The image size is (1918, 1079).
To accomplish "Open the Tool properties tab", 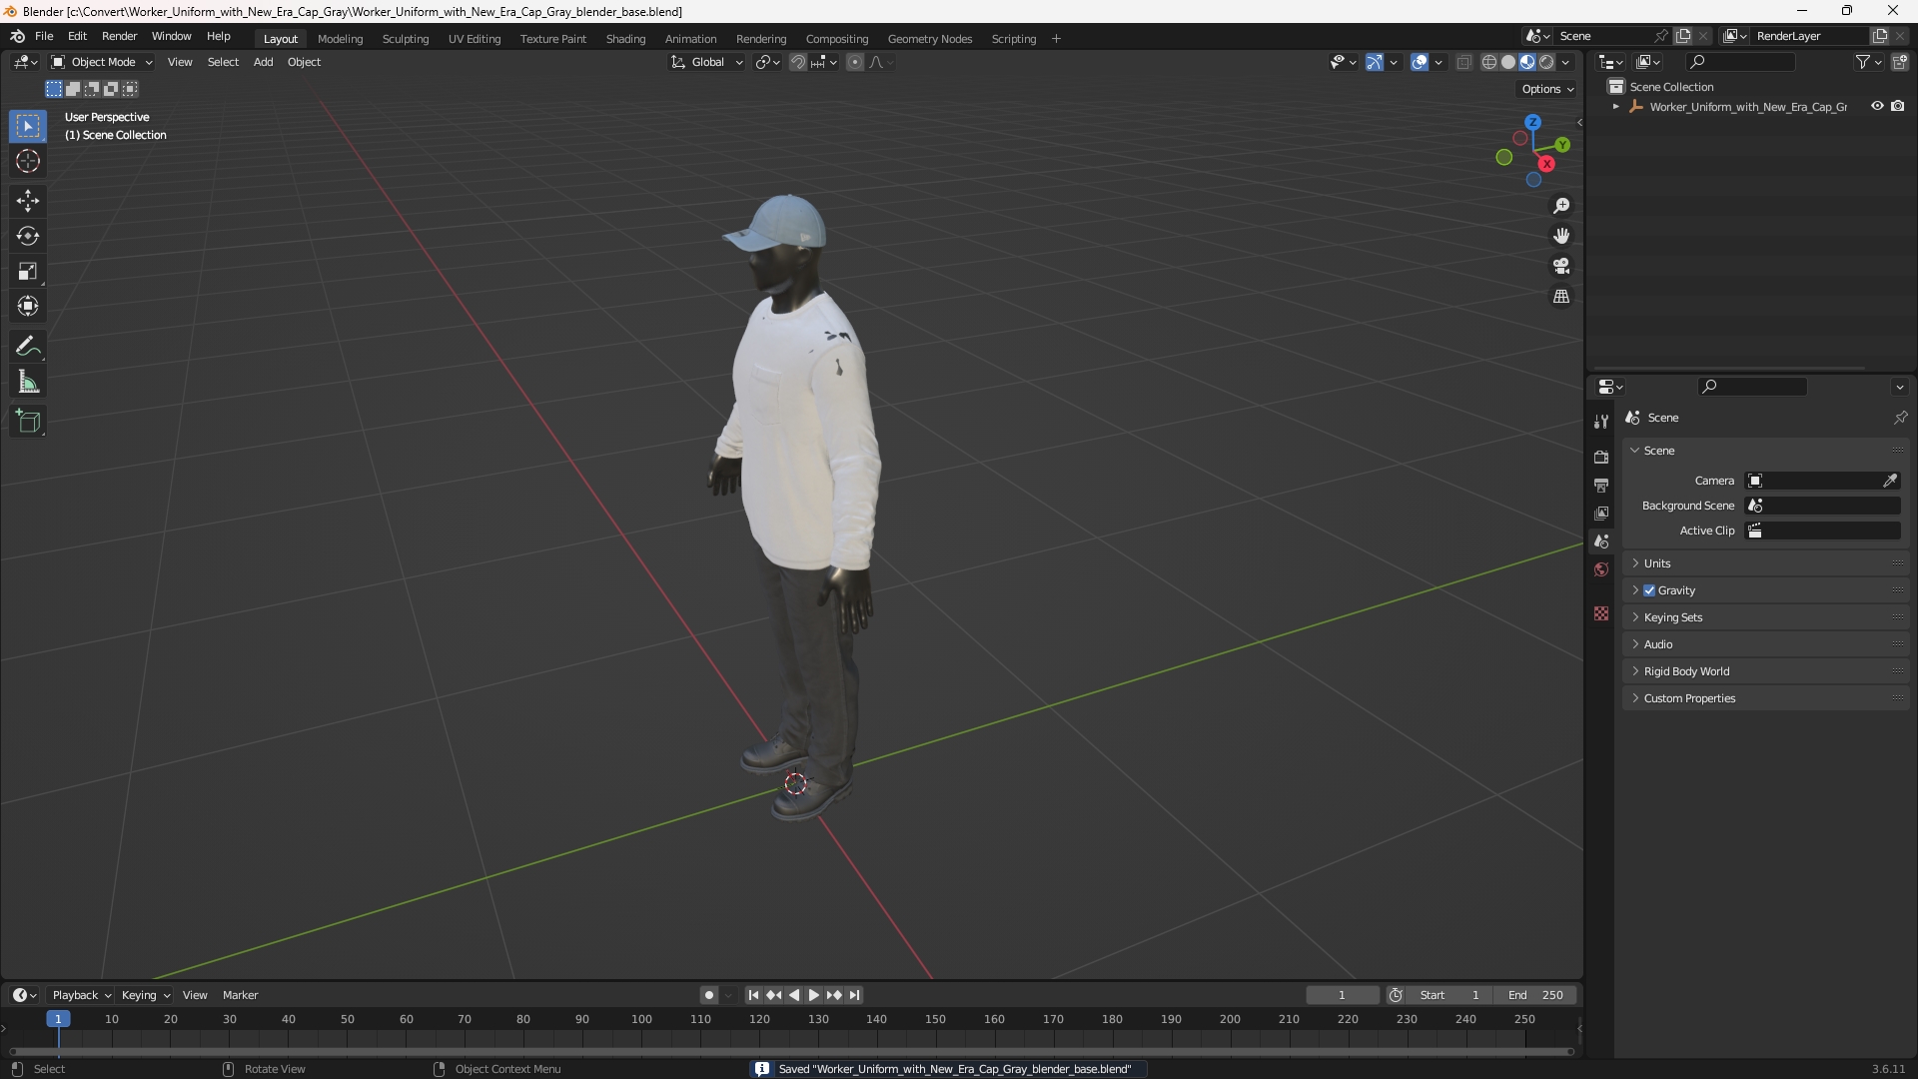I will 1601,422.
